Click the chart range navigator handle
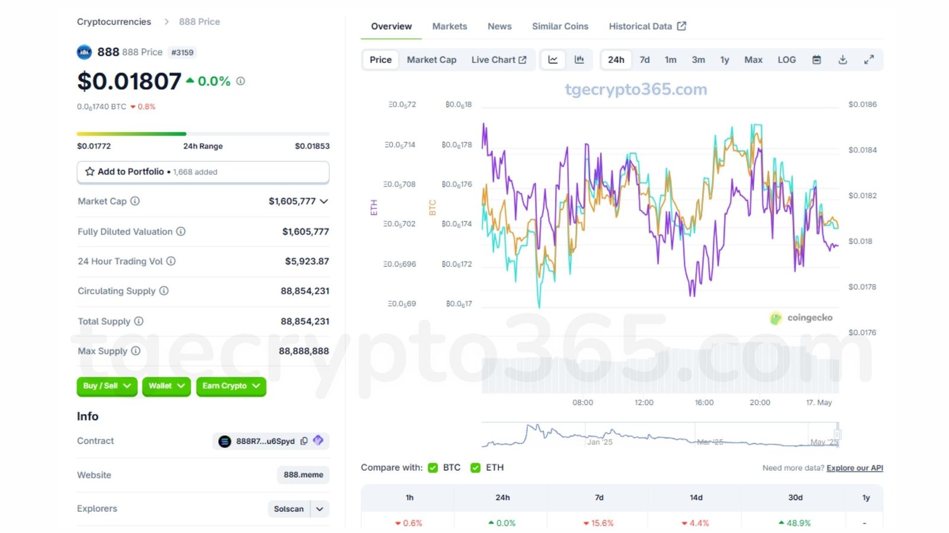This screenshot has width=949, height=533. 837,434
